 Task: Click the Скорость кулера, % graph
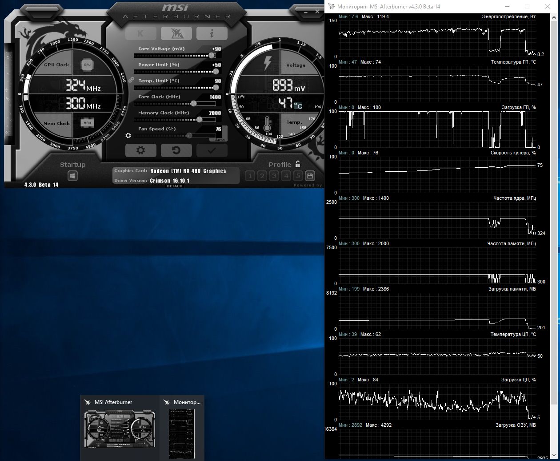click(437, 175)
